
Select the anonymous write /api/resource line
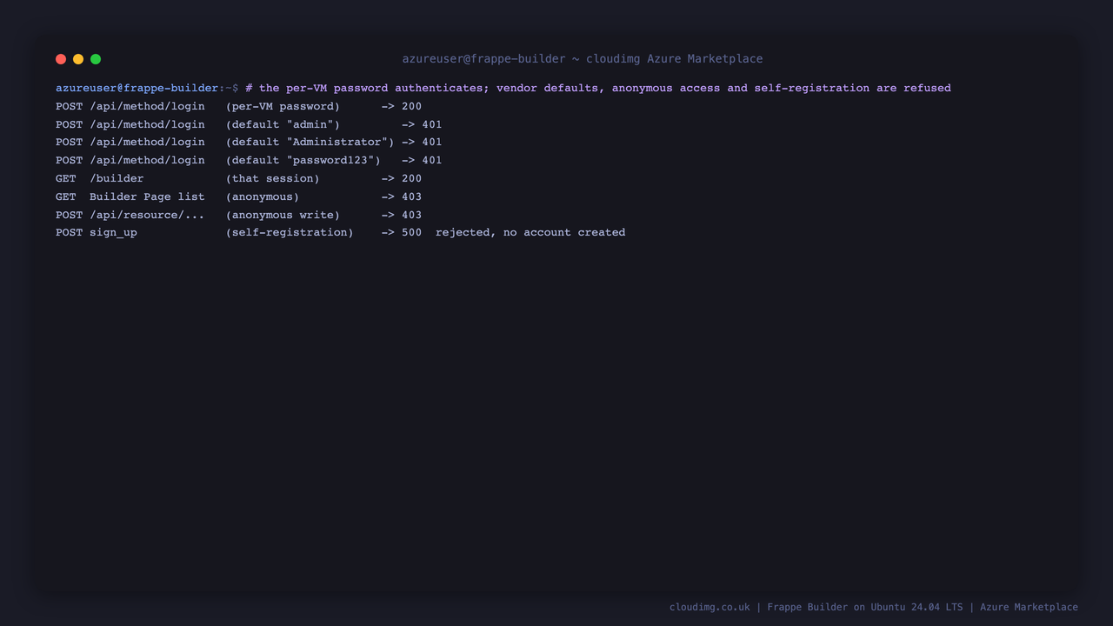click(x=238, y=215)
